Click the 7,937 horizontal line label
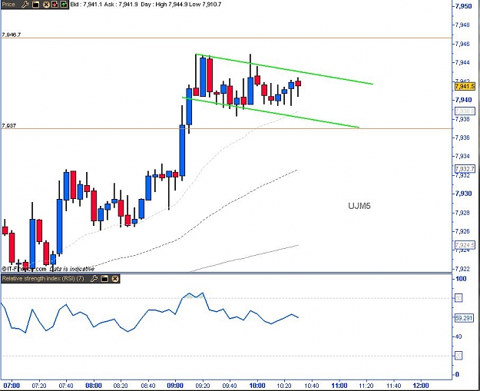Screen dimensions: 480x391 pos(9,125)
